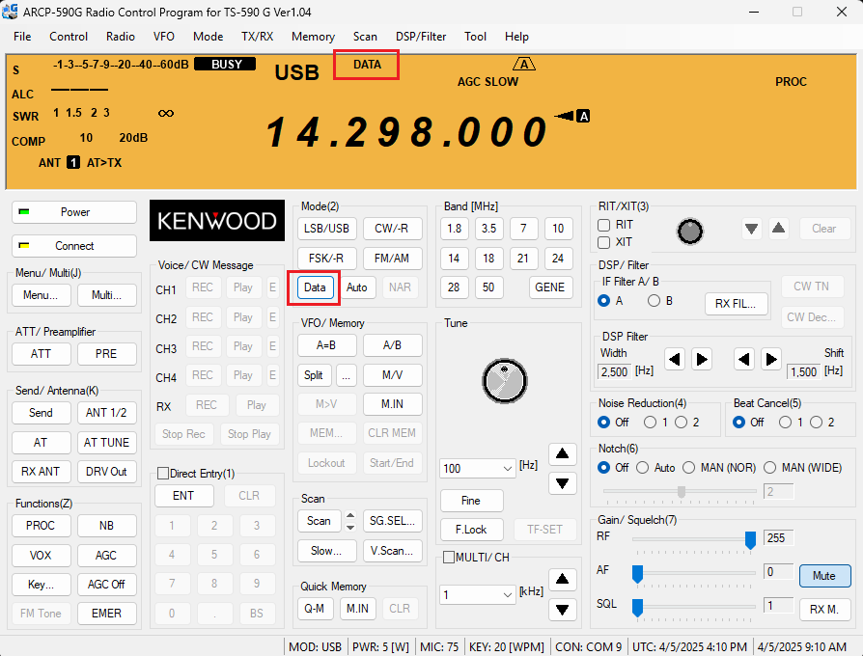
Task: Click the Split button
Action: pyautogui.click(x=314, y=375)
